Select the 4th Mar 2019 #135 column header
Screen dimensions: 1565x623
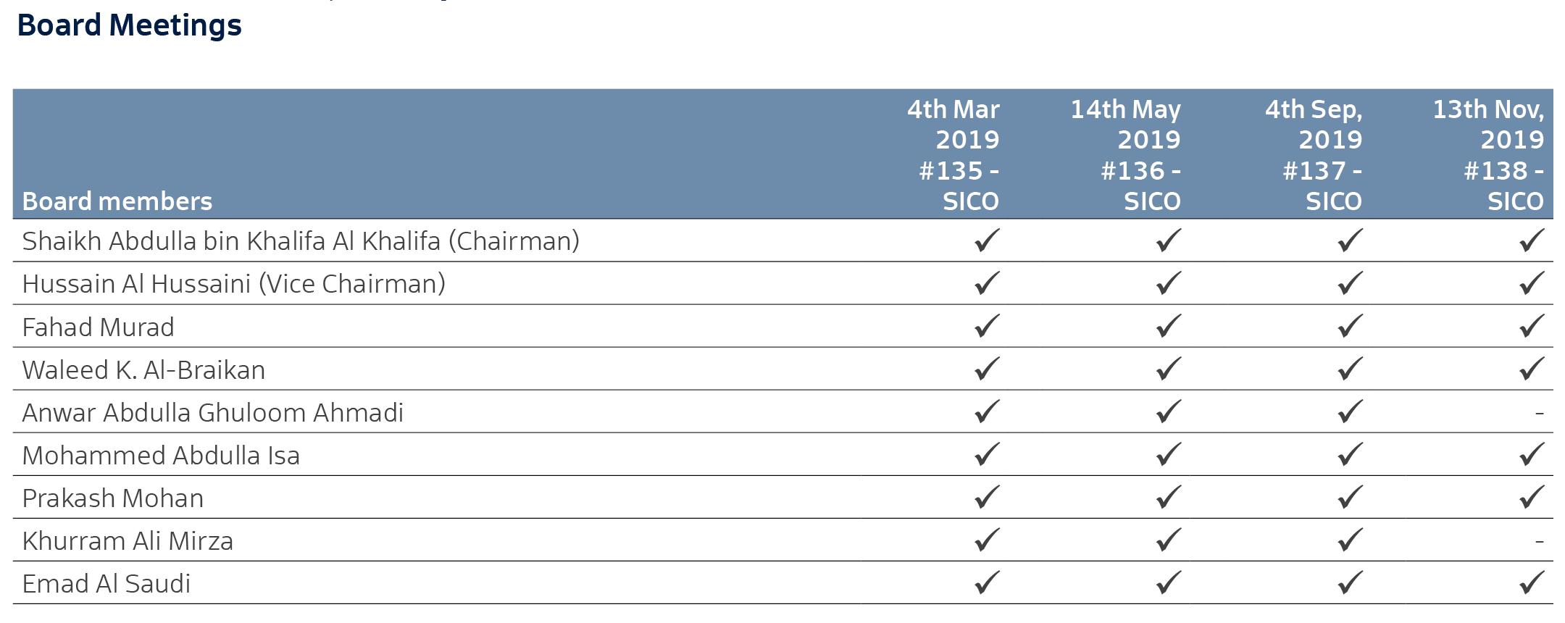[953, 154]
